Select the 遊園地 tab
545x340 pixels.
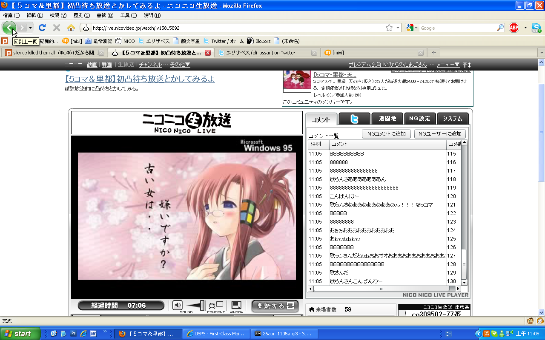pos(387,119)
